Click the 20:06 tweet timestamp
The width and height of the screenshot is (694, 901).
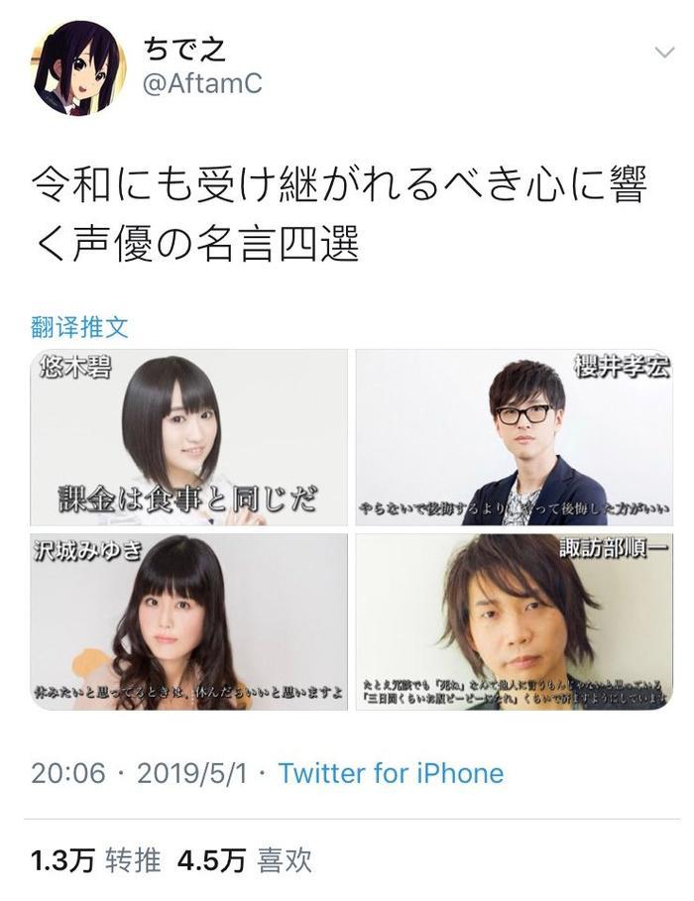(x=68, y=773)
